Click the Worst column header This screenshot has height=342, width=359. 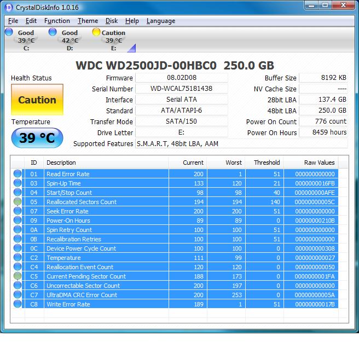point(226,163)
